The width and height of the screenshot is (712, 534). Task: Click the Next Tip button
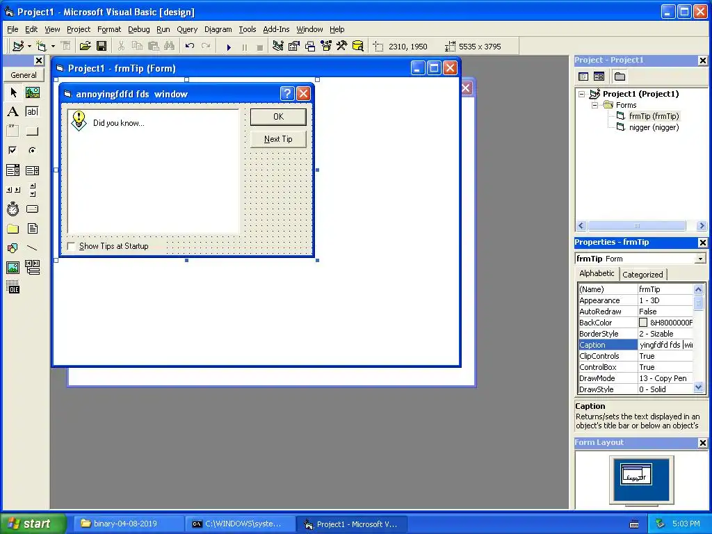click(x=278, y=139)
